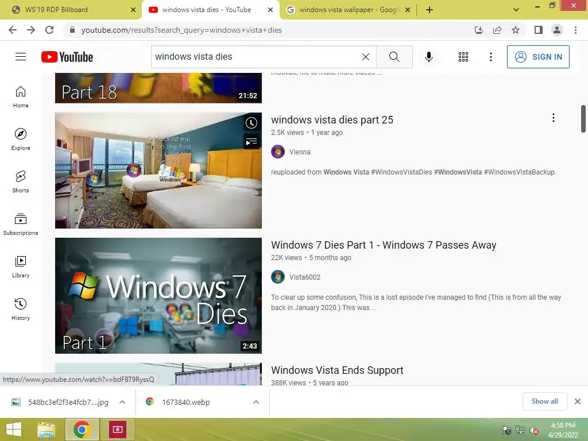Open downloaded file 1673840.webp
This screenshot has width=588, height=441.
pyautogui.click(x=185, y=402)
